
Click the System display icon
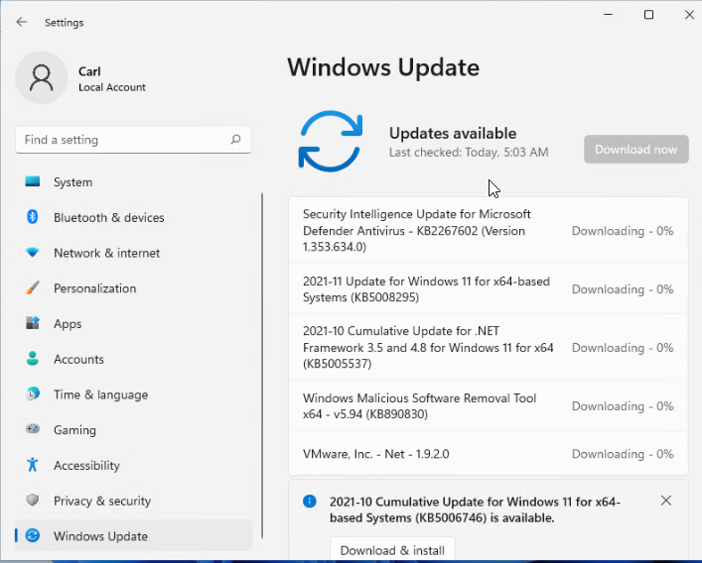pos(32,181)
